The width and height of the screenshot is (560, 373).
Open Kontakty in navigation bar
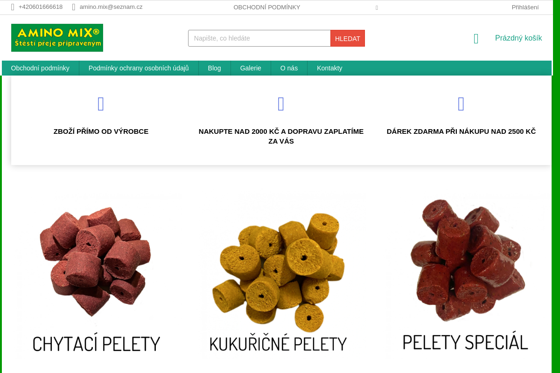pyautogui.click(x=329, y=68)
